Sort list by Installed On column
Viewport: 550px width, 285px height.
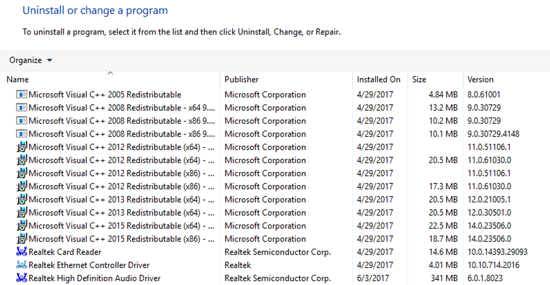pos(378,80)
